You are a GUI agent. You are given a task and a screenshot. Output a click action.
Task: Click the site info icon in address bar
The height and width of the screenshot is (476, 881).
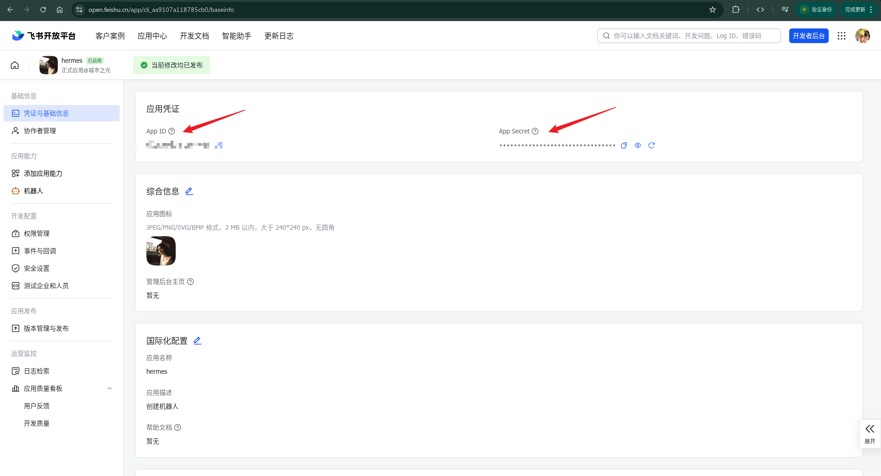(x=79, y=10)
